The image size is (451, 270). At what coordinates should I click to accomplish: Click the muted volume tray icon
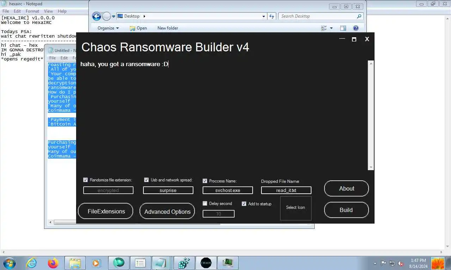[x=401, y=263]
